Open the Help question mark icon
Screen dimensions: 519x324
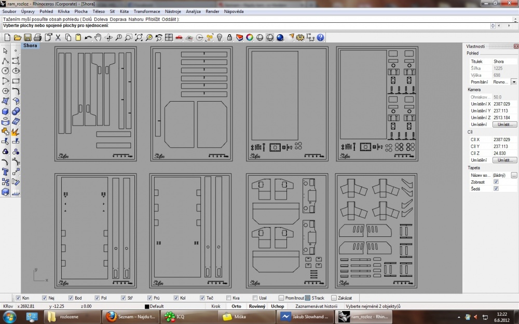320,37
